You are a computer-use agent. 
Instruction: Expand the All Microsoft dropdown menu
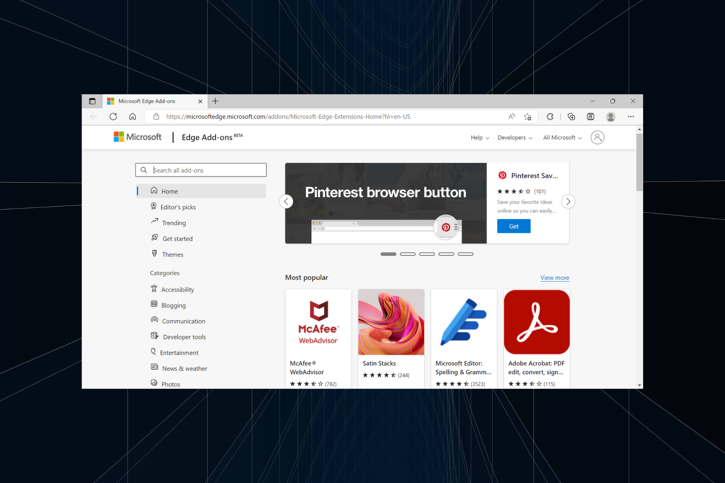click(561, 137)
